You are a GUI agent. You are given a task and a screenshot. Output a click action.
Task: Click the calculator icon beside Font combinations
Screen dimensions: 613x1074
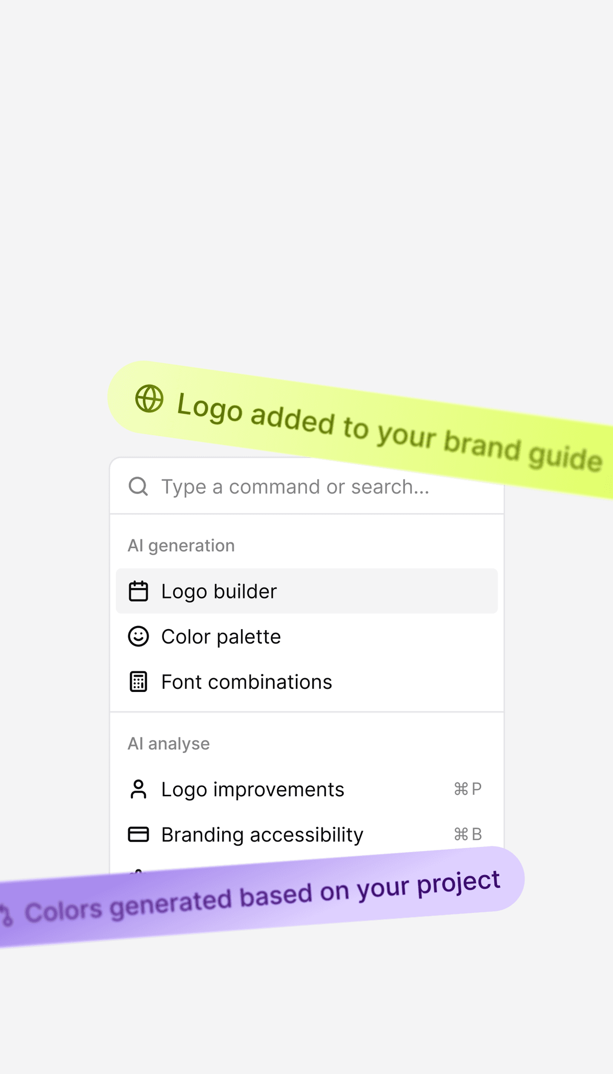[x=138, y=682]
